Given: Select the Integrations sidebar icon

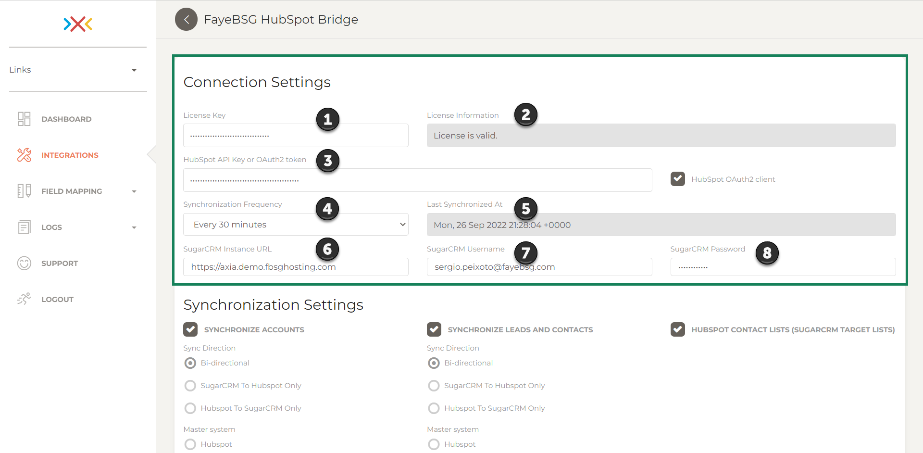Looking at the screenshot, I should coord(24,155).
